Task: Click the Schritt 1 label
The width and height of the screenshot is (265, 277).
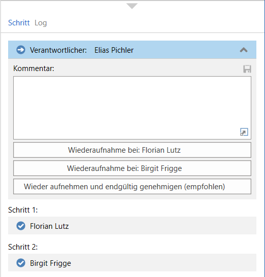Action: click(x=23, y=210)
